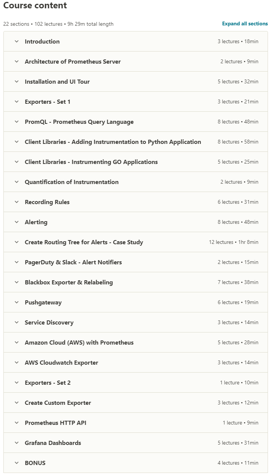Image resolution: width=271 pixels, height=476 pixels.
Task: Click arrow icon beside Pushgateway
Action: click(17, 303)
